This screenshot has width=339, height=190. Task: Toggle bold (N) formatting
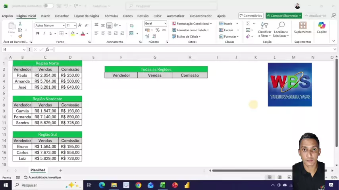point(38,33)
